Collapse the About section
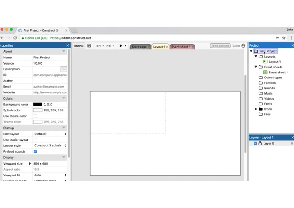294x208 pixels. 64,51
